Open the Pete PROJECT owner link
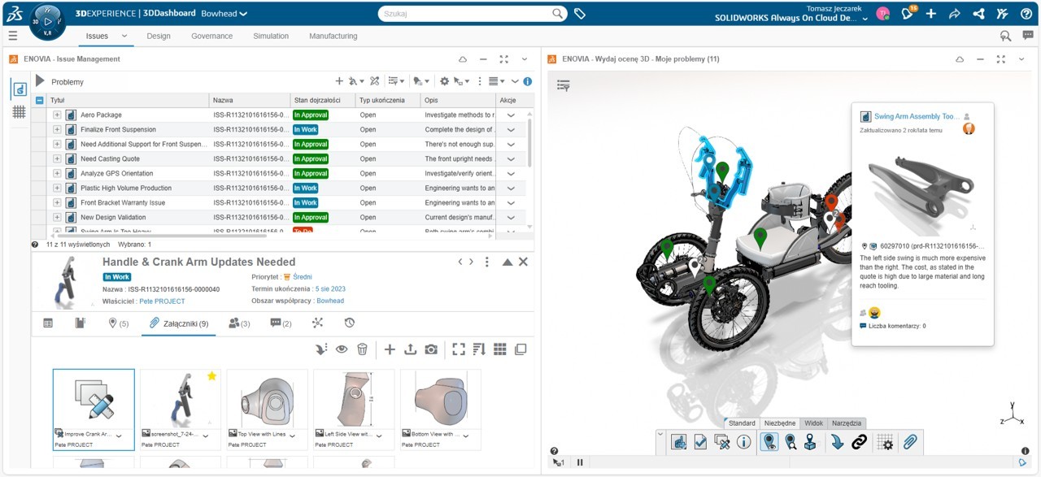The image size is (1041, 477). tap(162, 301)
